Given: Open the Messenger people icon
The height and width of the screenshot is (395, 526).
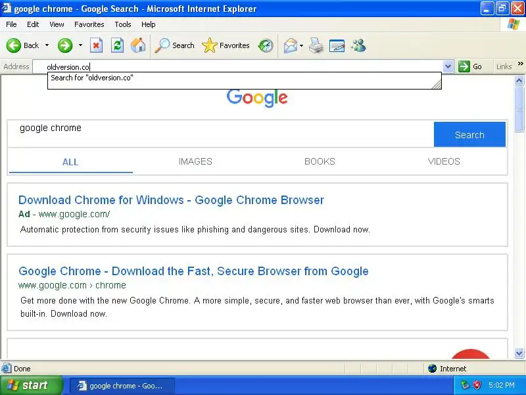Looking at the screenshot, I should pyautogui.click(x=358, y=45).
